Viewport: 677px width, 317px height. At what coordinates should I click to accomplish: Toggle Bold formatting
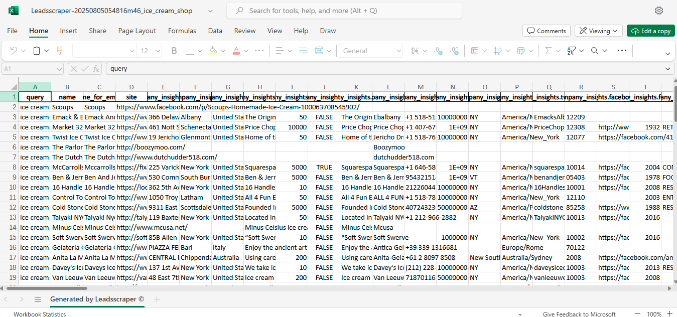[174, 51]
